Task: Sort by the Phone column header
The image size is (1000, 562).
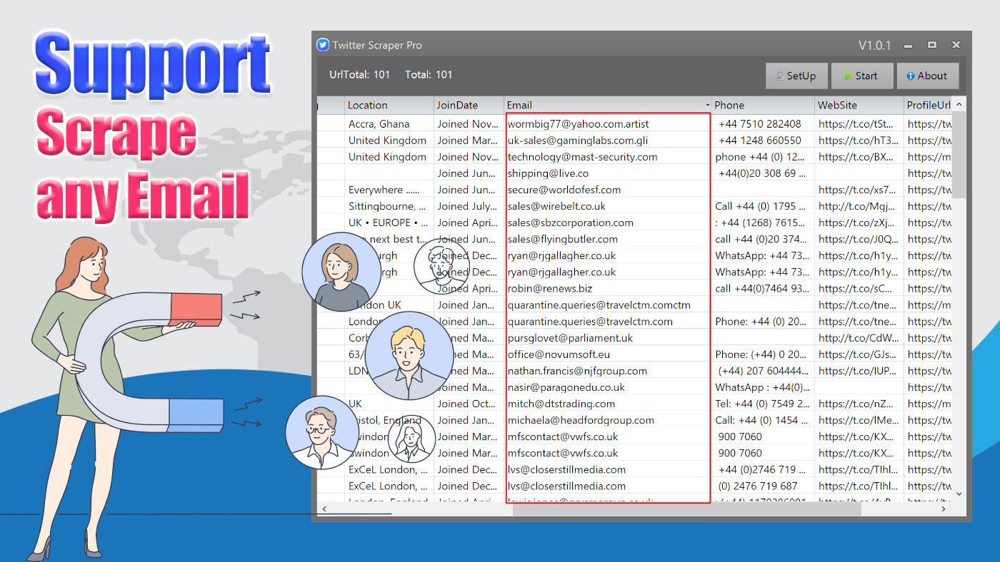Action: [763, 106]
